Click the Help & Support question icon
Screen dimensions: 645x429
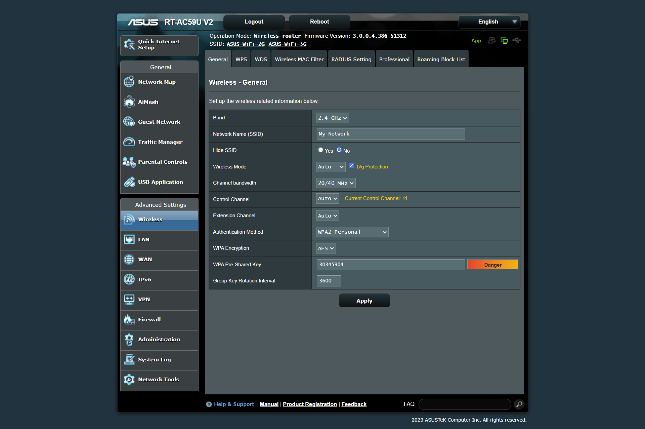click(209, 404)
